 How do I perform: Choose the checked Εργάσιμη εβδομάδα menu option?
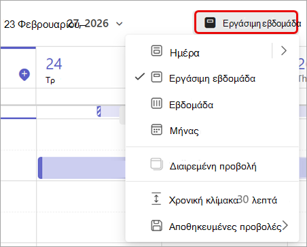coord(212,78)
